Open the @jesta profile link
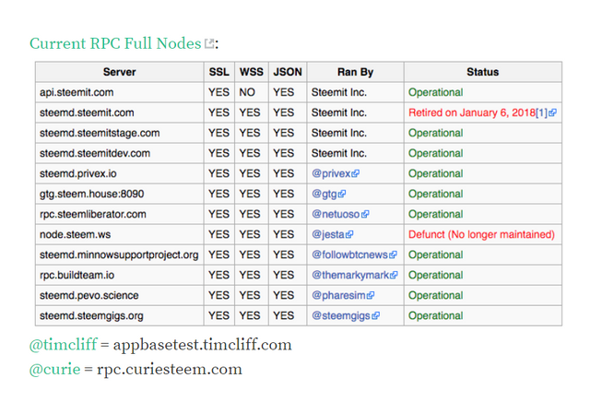 (x=328, y=234)
